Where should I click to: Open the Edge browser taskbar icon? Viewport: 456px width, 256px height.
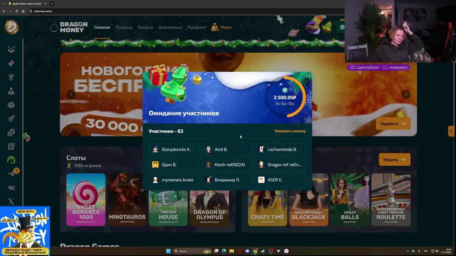224,251
